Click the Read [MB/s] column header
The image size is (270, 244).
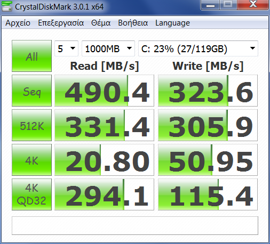point(105,66)
